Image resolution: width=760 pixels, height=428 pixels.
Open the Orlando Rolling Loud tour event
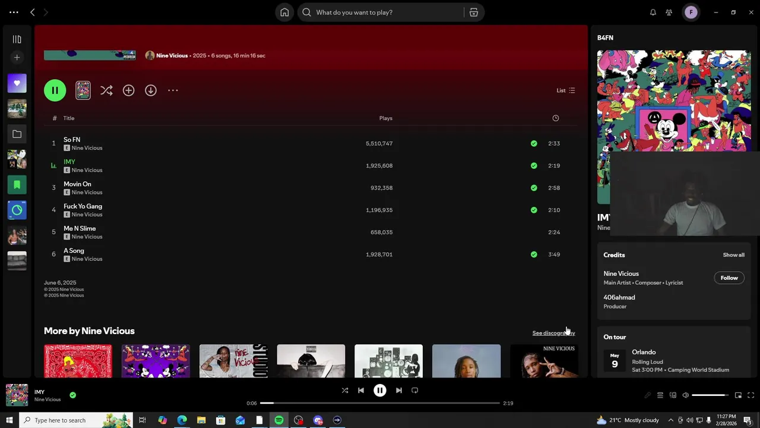click(x=674, y=361)
